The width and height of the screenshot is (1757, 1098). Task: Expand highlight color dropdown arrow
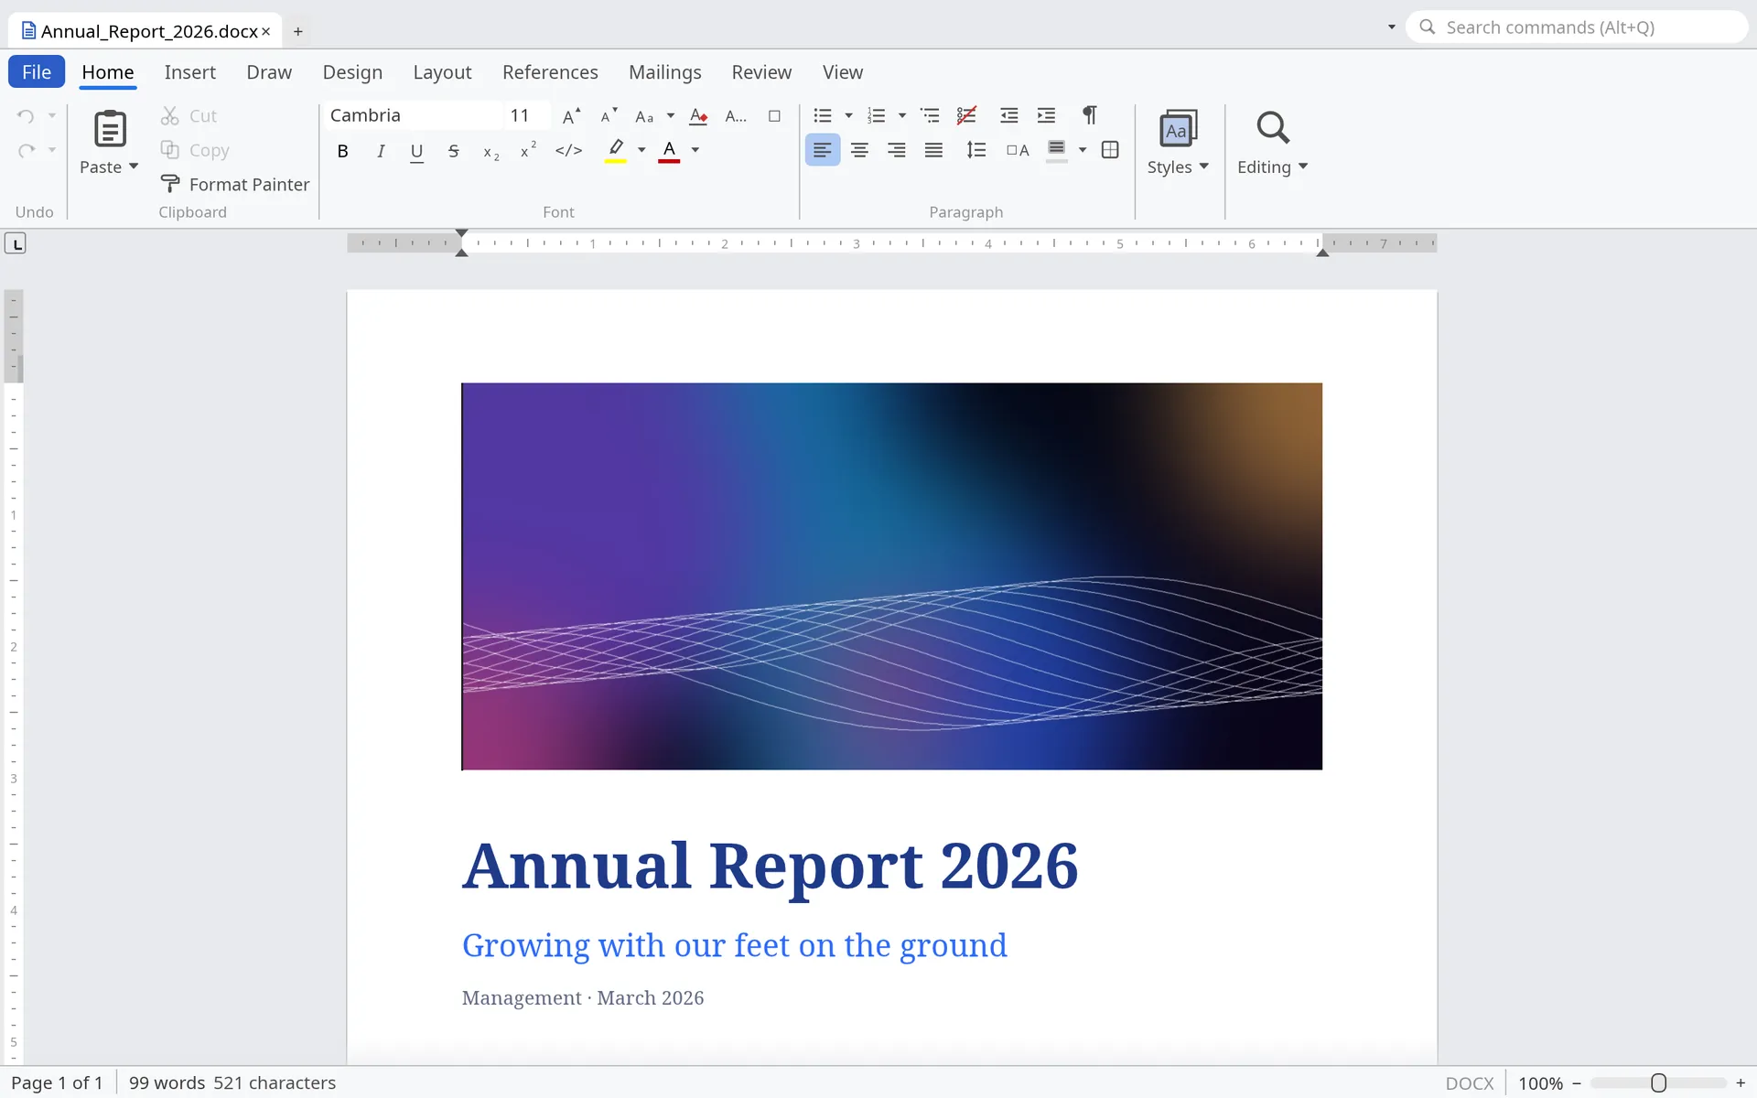641,150
